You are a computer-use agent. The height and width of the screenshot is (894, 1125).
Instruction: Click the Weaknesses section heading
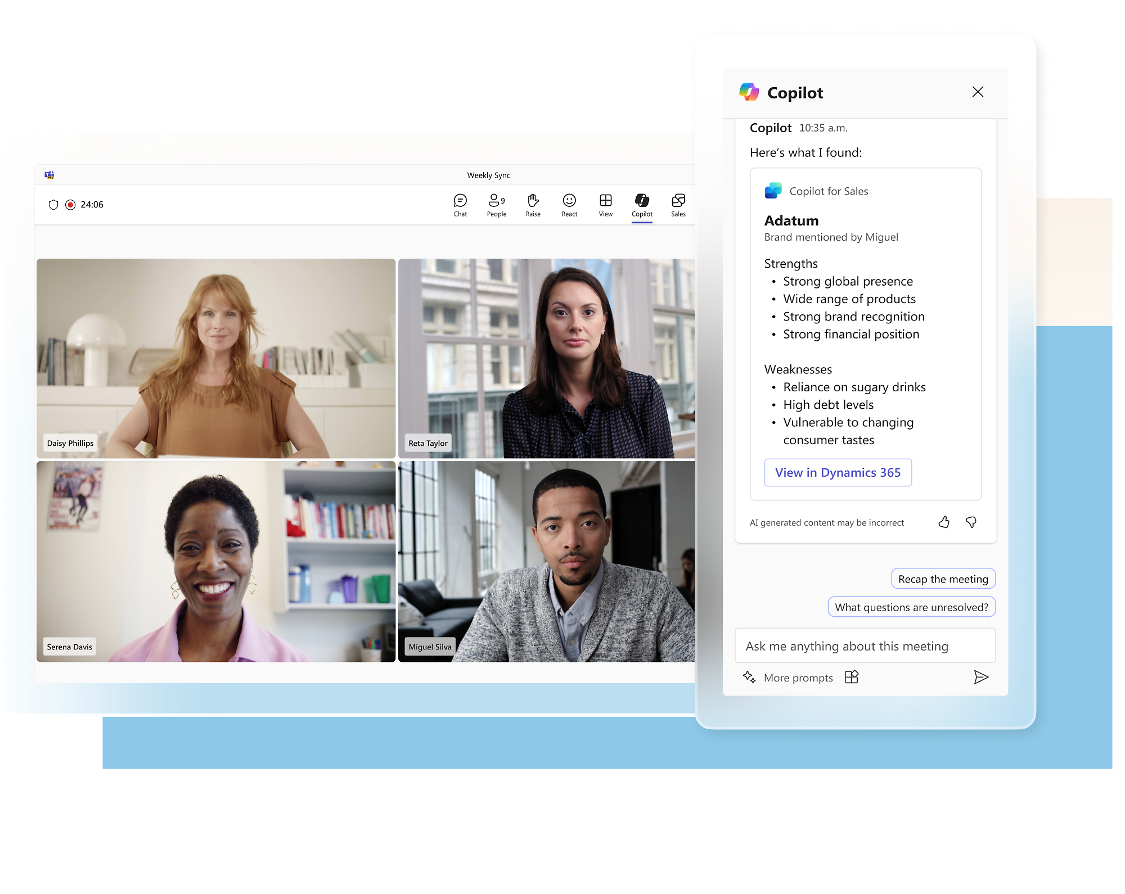click(x=798, y=369)
